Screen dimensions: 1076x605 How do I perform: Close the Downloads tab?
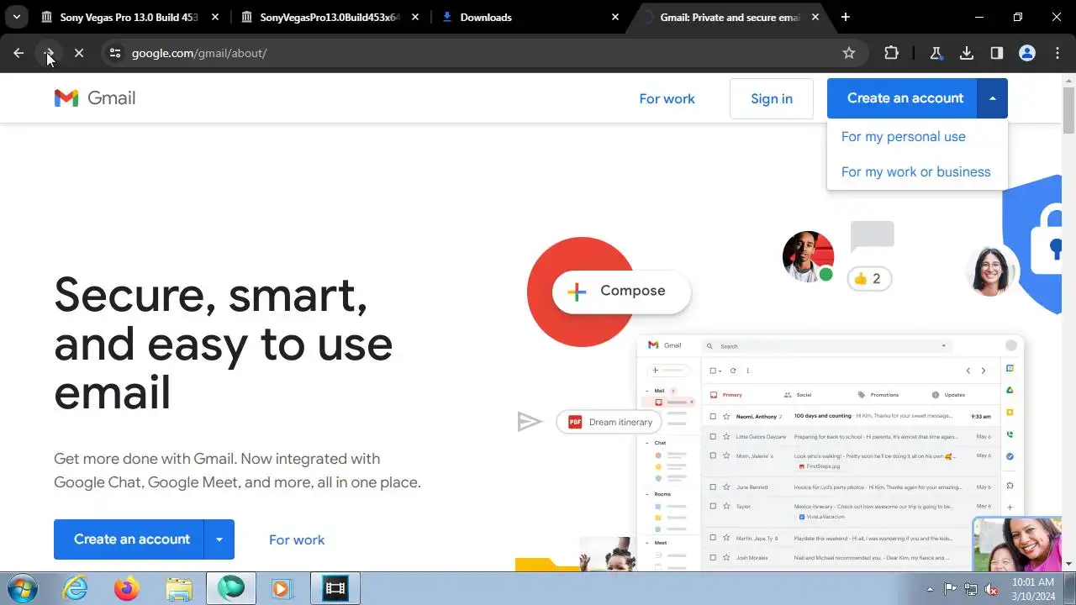tap(615, 17)
